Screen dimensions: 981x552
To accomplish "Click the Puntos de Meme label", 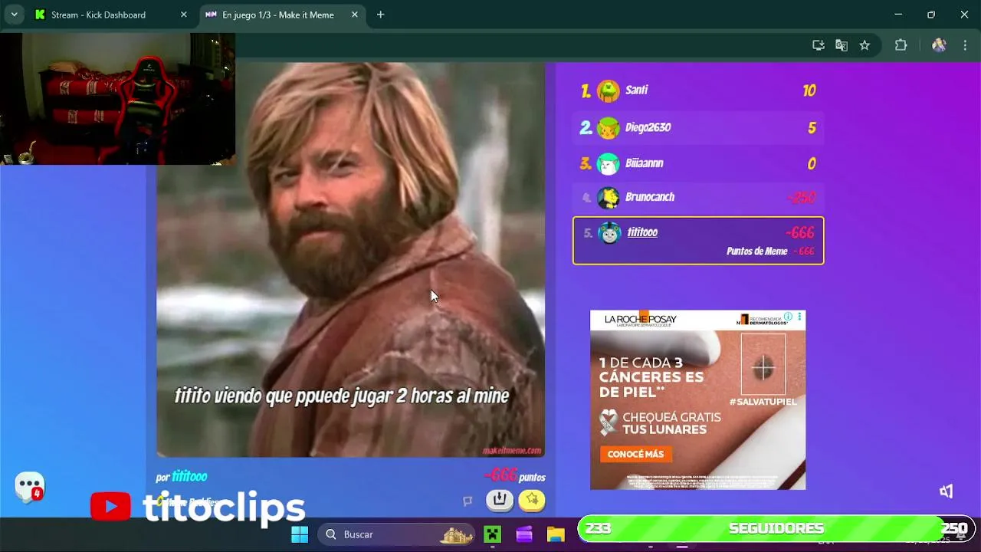I will pyautogui.click(x=757, y=251).
